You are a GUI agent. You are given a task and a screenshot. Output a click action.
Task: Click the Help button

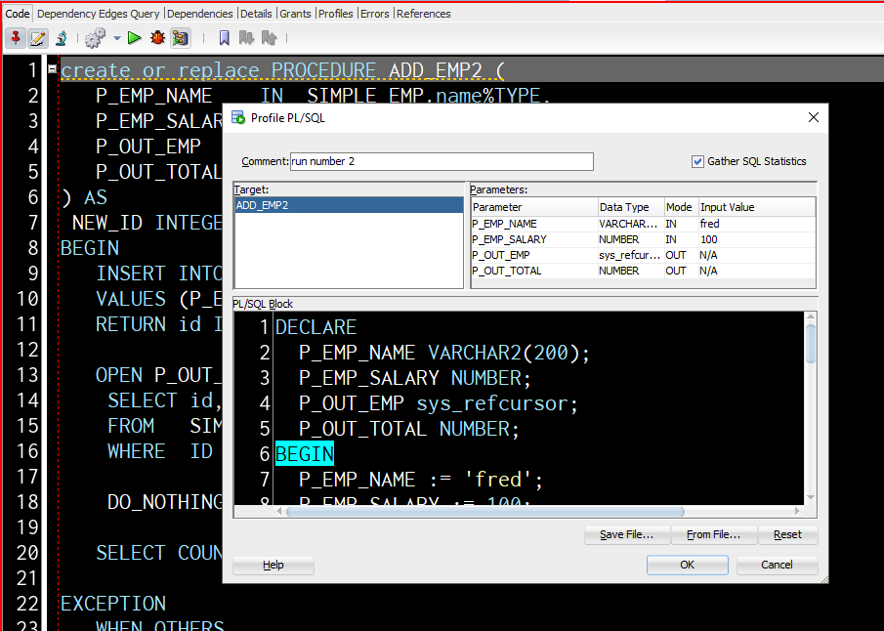coord(274,565)
